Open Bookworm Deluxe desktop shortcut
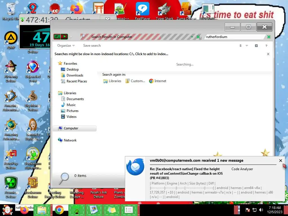 pyautogui.click(x=33, y=187)
